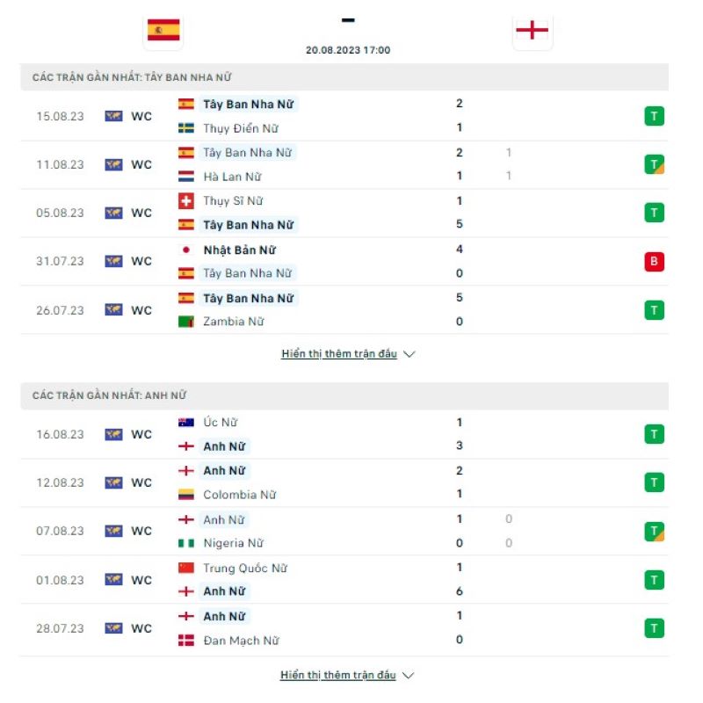Viewport: 703px width, 703px height.
Task: Click the Colombia flag icon
Action: tap(186, 495)
